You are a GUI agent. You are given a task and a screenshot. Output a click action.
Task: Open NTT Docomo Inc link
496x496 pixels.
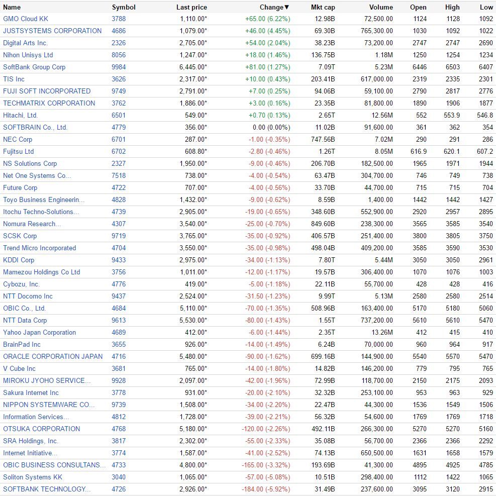[28, 296]
